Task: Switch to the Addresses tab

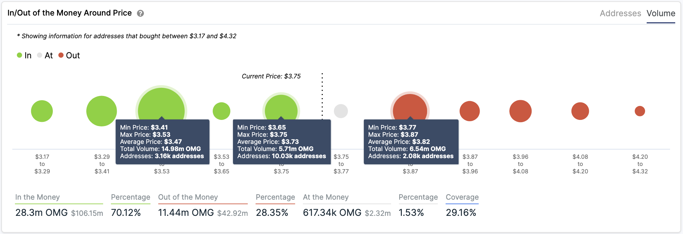Action: pyautogui.click(x=620, y=13)
